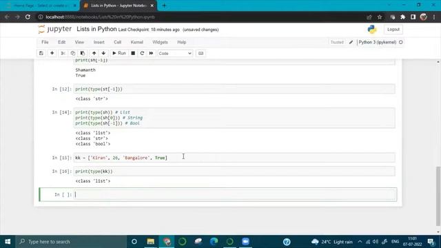This screenshot has width=441, height=248.
Task: Click the notebook vertical scrollbar
Action: tap(438, 196)
